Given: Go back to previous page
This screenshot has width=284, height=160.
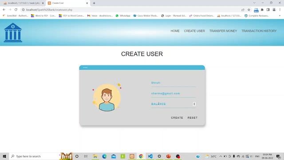Looking at the screenshot, I should (x=4, y=10).
